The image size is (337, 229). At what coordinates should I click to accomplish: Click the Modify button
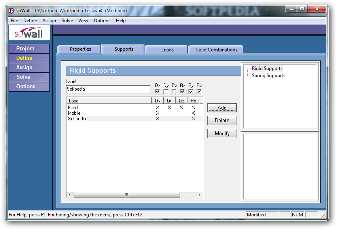222,133
